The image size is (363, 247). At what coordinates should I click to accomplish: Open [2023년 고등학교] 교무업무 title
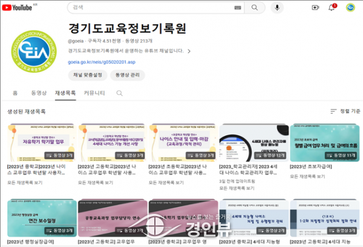point(106,242)
